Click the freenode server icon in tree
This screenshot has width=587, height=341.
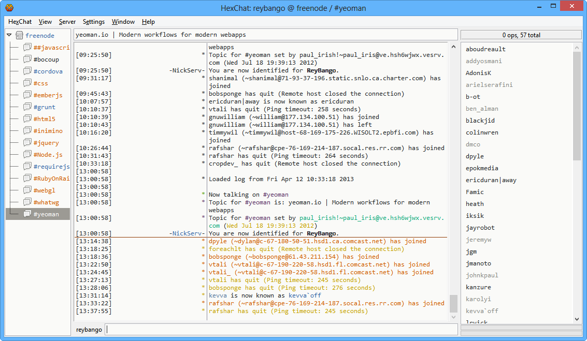point(20,36)
